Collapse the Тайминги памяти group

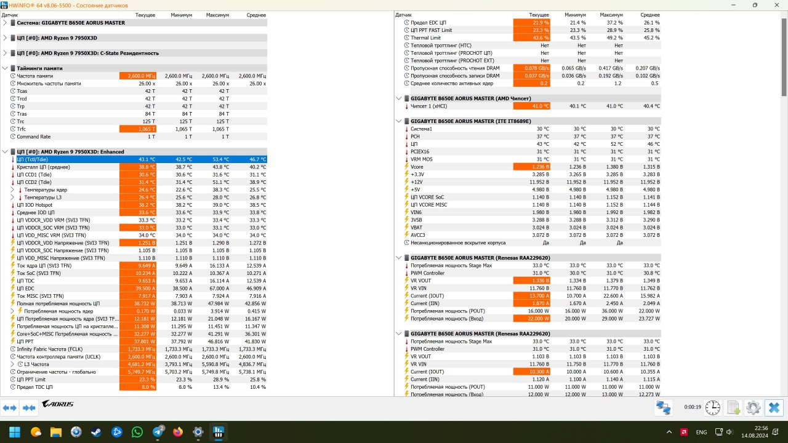pyautogui.click(x=6, y=68)
